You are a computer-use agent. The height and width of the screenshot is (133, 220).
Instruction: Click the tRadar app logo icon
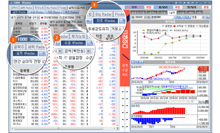coord(11,3)
